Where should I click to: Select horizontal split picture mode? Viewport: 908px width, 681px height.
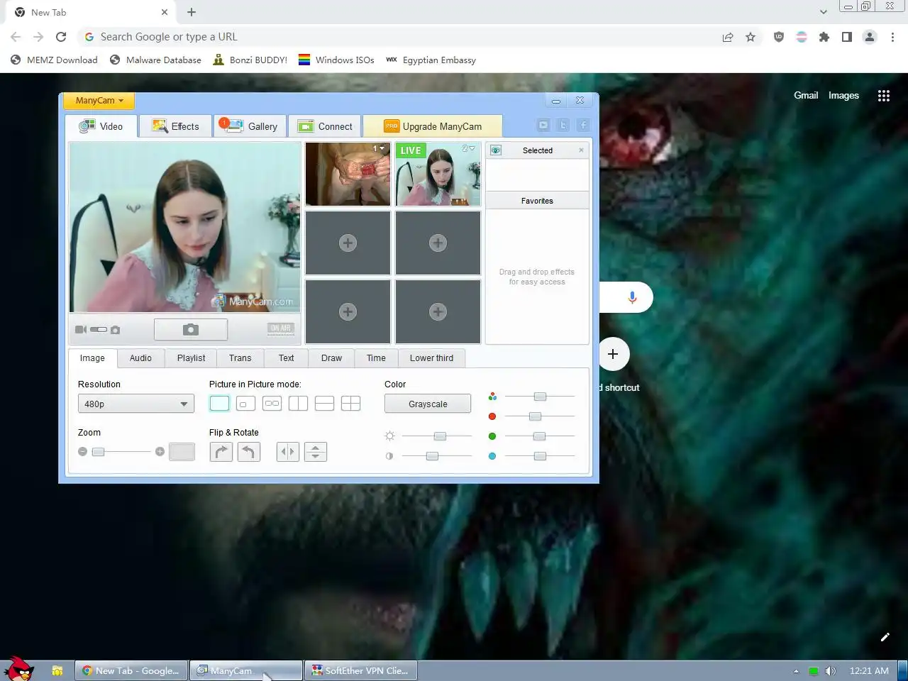pyautogui.click(x=324, y=404)
